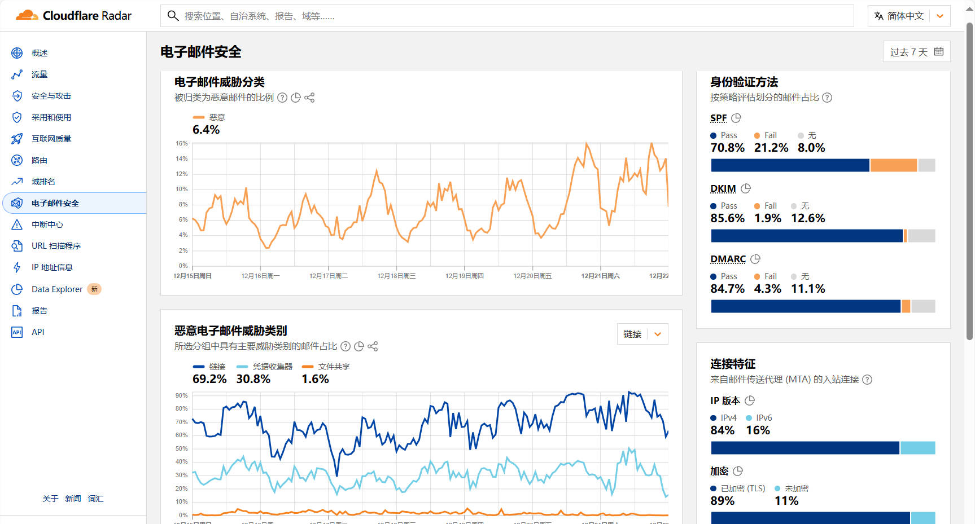Open Data Explorer icon for 恶意电子邮件威胁类别
The width and height of the screenshot is (975, 524).
click(x=359, y=346)
